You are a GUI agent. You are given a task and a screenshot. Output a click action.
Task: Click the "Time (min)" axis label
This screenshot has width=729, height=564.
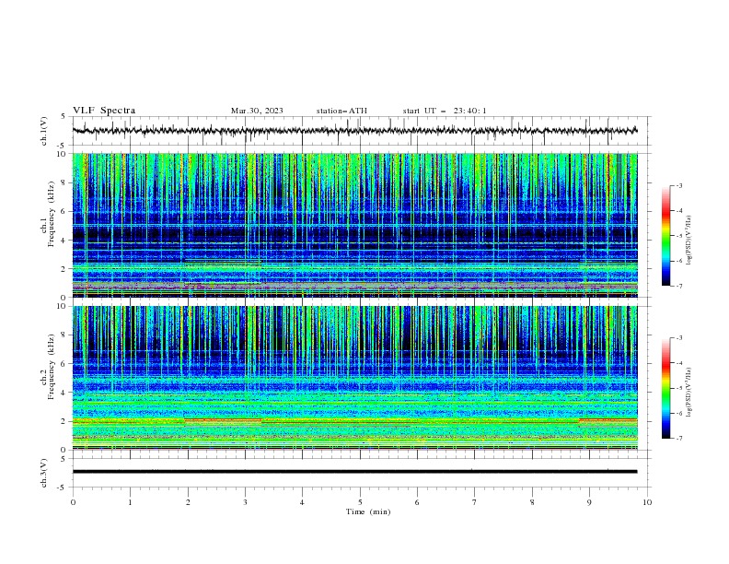click(368, 511)
